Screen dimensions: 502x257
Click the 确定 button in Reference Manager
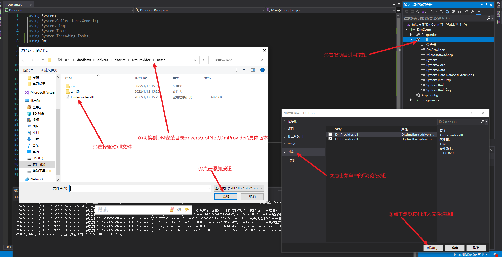455,248
